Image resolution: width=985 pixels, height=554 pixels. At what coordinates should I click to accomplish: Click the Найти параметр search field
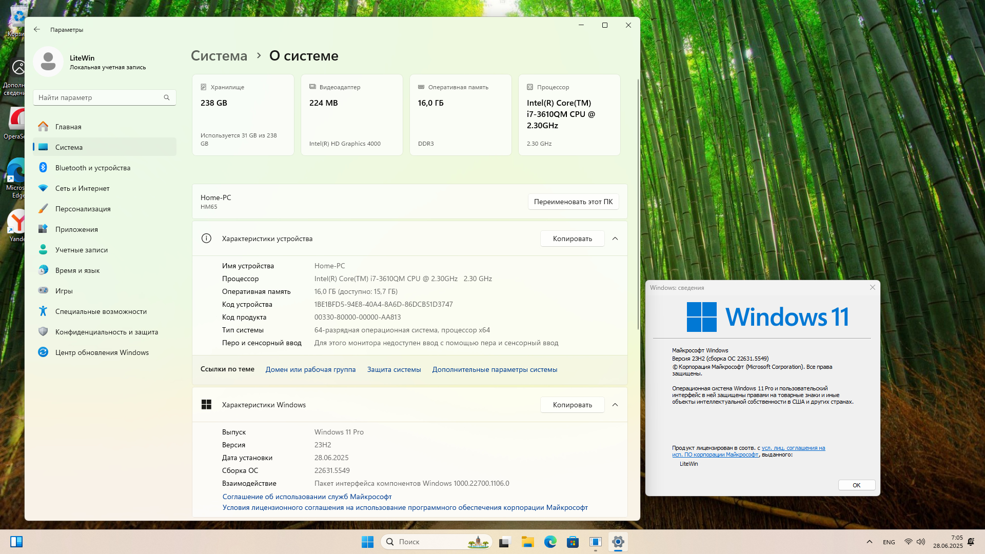[x=97, y=97]
